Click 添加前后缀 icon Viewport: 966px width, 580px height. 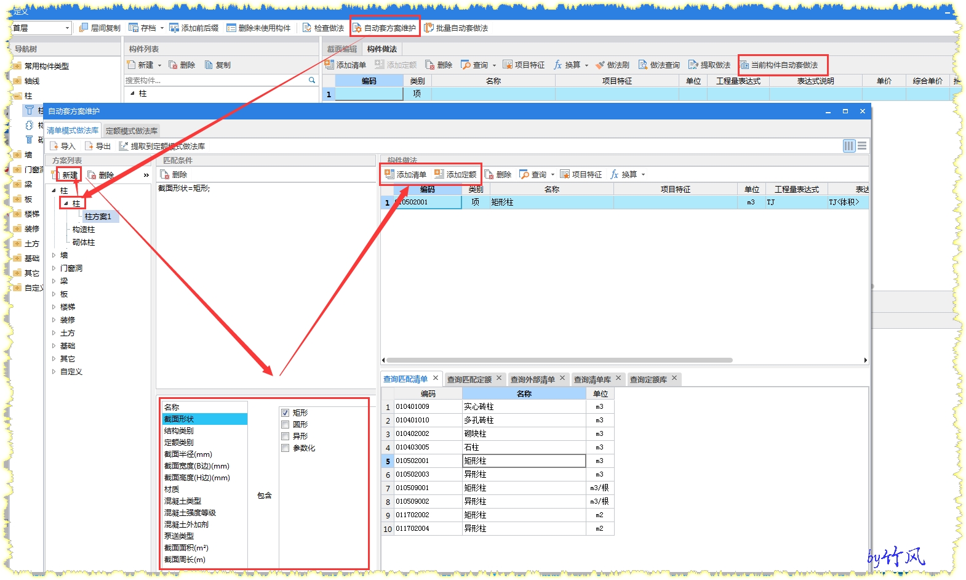point(174,28)
